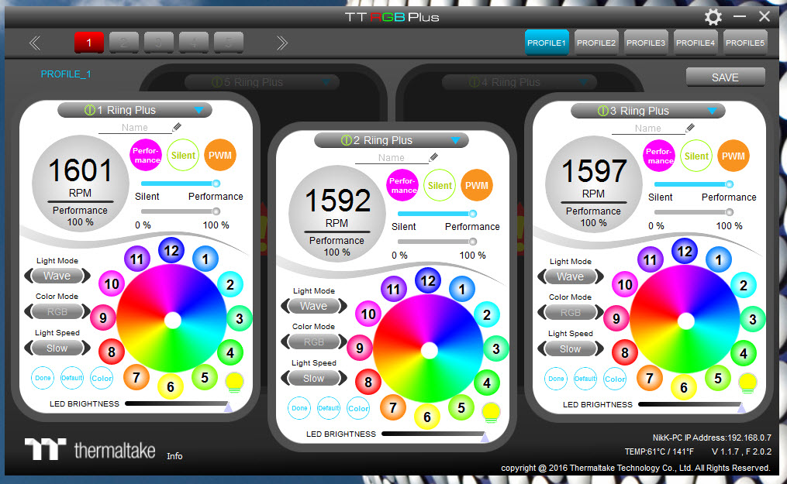Click the Name field on fan 1
Screen dimensions: 787x484
pyautogui.click(x=135, y=128)
